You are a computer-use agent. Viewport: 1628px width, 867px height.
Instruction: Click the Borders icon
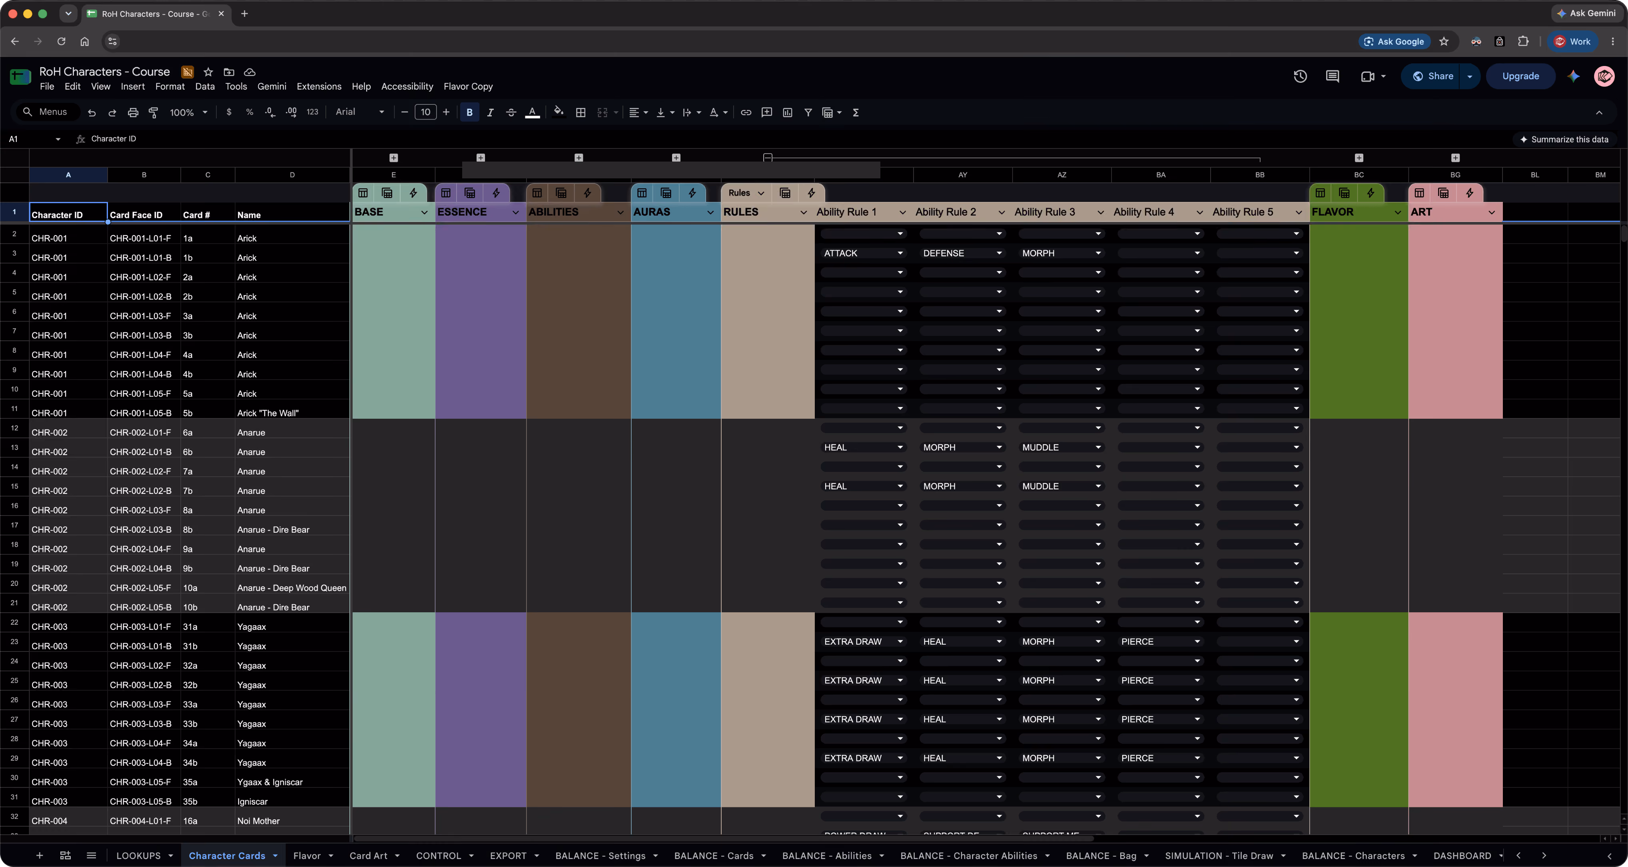pos(580,112)
